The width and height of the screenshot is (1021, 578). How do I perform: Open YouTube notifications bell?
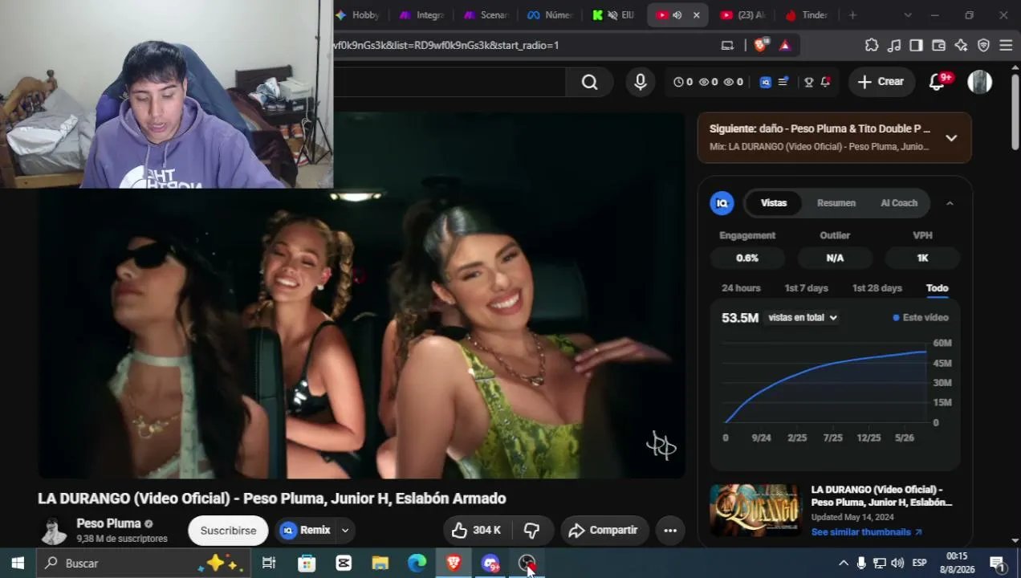[x=937, y=82]
